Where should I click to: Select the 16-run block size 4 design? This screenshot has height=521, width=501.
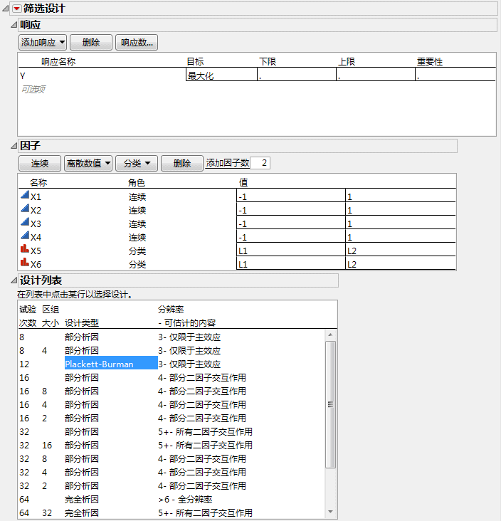pos(172,405)
